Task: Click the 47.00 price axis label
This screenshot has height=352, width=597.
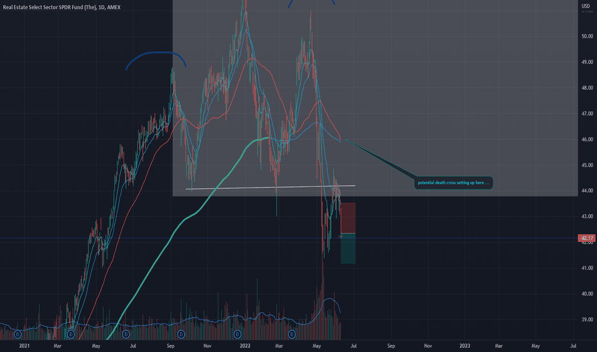Action: point(587,114)
